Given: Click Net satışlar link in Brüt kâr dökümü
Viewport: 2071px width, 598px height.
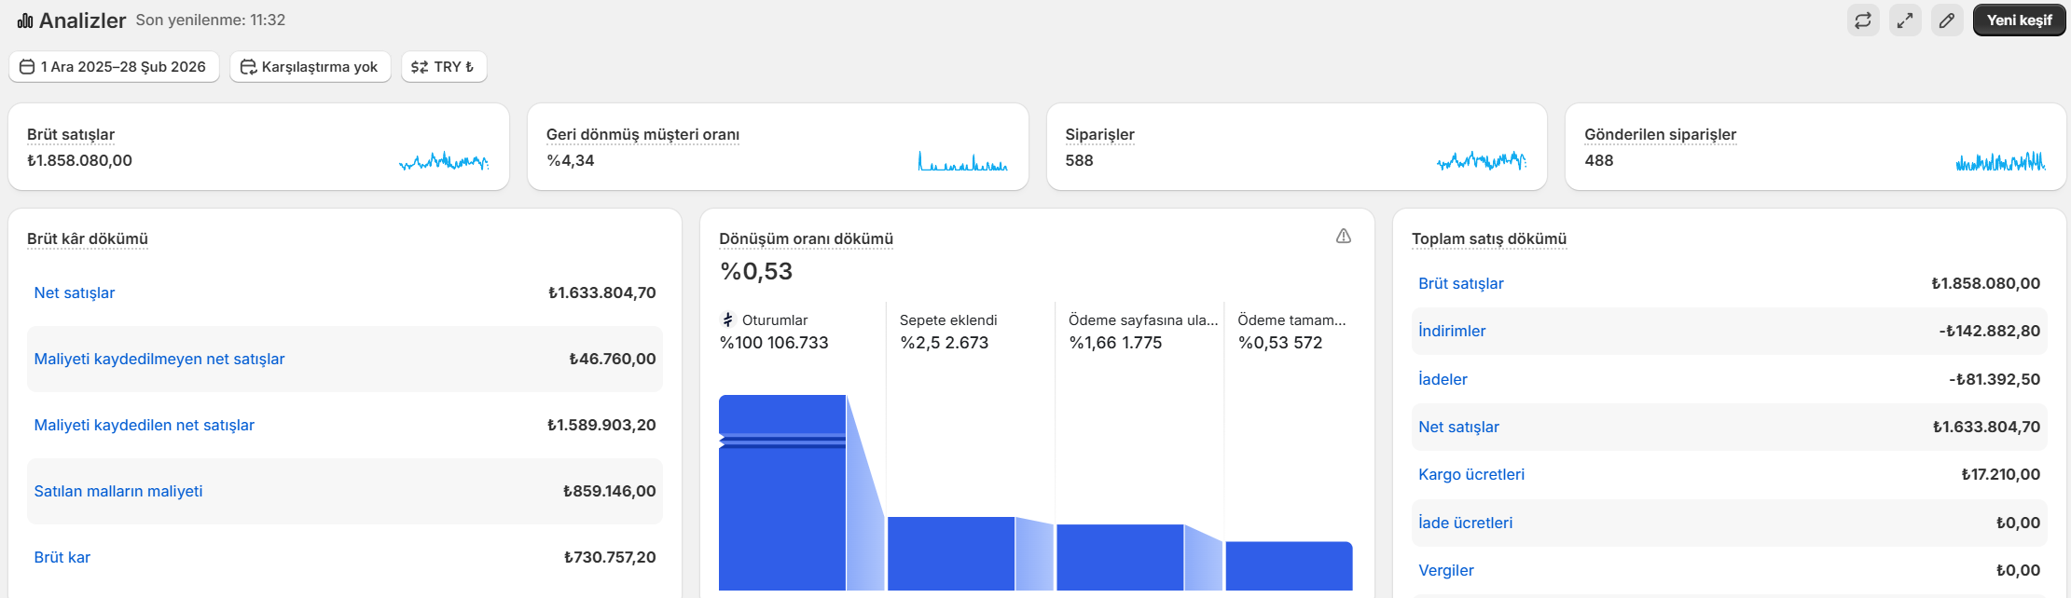Looking at the screenshot, I should 75,292.
